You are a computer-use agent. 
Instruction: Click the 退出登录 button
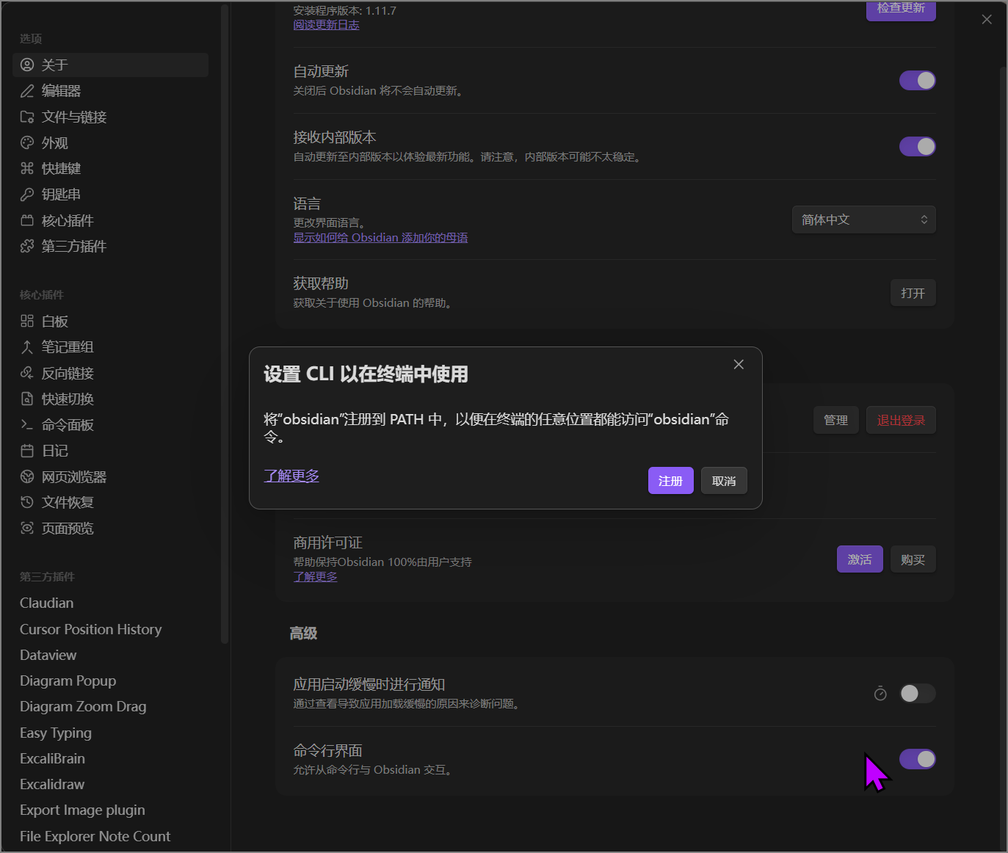(901, 420)
